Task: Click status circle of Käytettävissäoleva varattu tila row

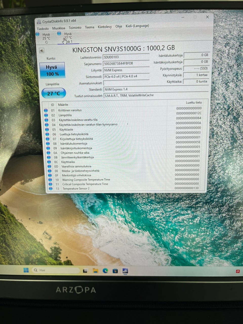Action: point(46,120)
